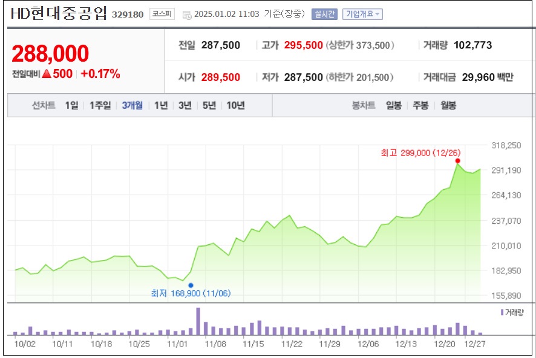Click the current price 288,000
The image size is (536, 358).
(50, 53)
